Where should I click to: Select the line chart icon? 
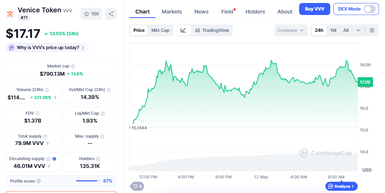pyautogui.click(x=184, y=30)
